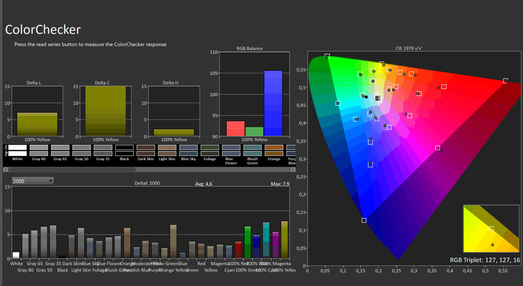
Task: Click the 100% Yellow bar in the DeltaE chart
Action: click(x=284, y=240)
